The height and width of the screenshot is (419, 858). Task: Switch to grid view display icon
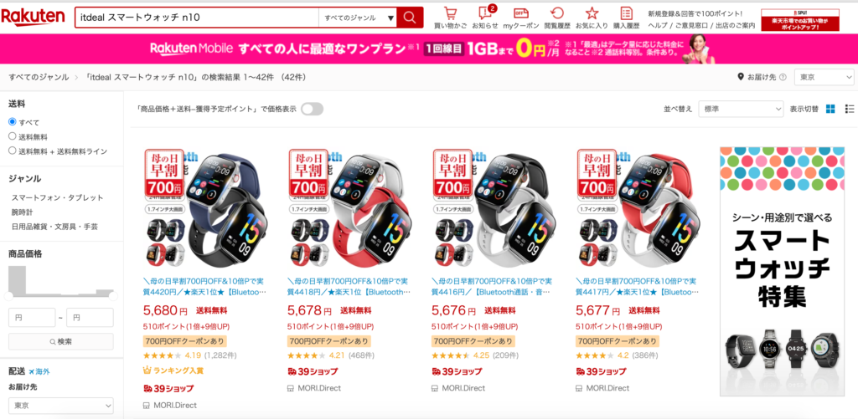pyautogui.click(x=830, y=109)
